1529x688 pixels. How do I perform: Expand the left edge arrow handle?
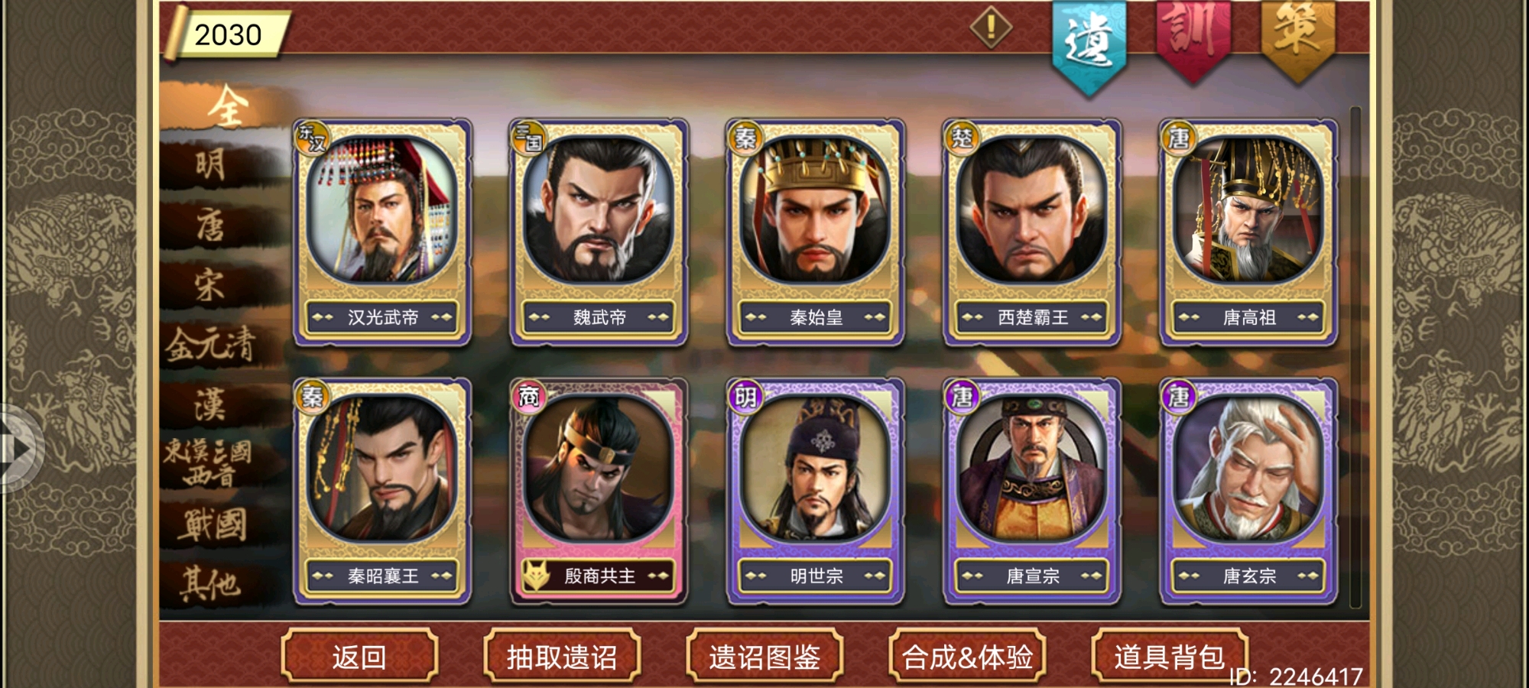[18, 449]
